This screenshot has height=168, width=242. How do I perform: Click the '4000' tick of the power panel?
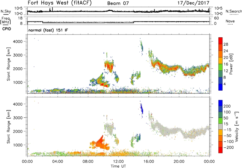click(18, 42)
